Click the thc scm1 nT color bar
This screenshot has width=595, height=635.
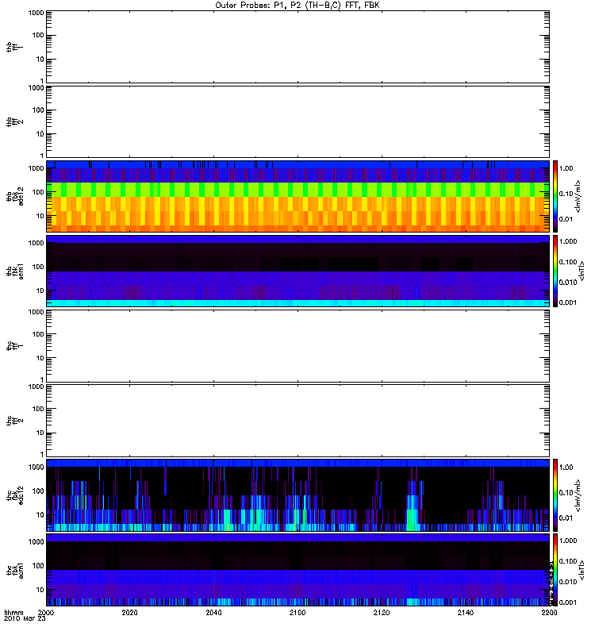coord(555,570)
